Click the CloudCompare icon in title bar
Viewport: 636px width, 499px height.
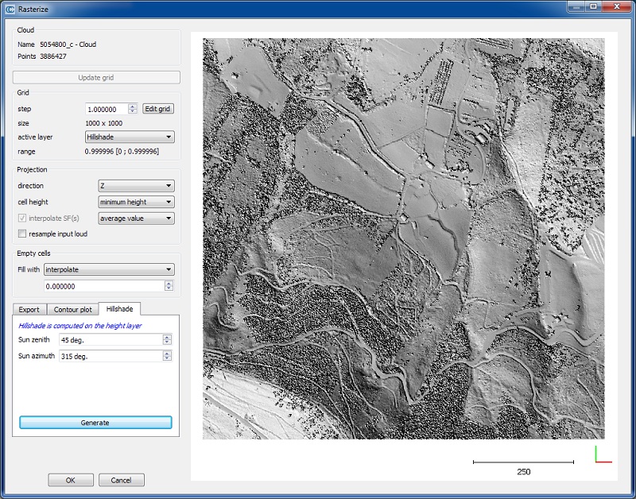10,10
